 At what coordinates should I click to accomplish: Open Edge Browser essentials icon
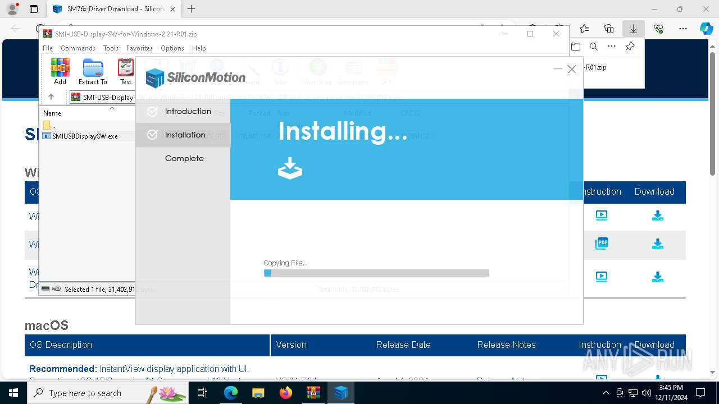[x=658, y=29]
